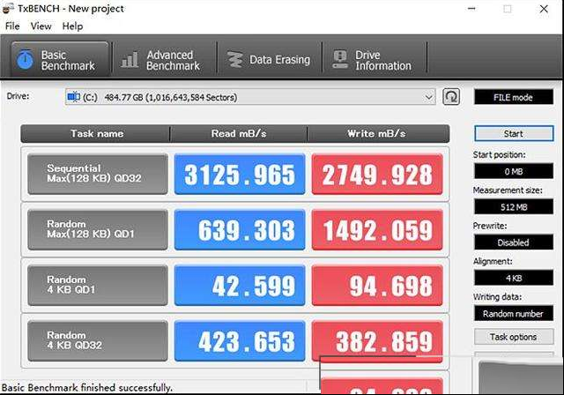Click the Write mB/s column header
Image resolution: width=564 pixels, height=395 pixels.
[x=378, y=133]
